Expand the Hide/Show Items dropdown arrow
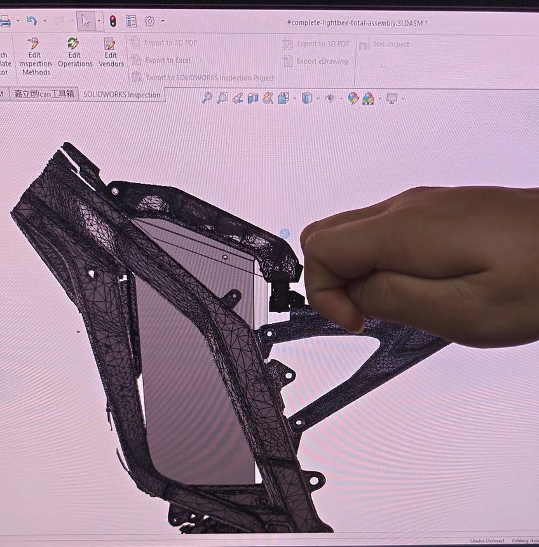539x547 pixels. [341, 99]
